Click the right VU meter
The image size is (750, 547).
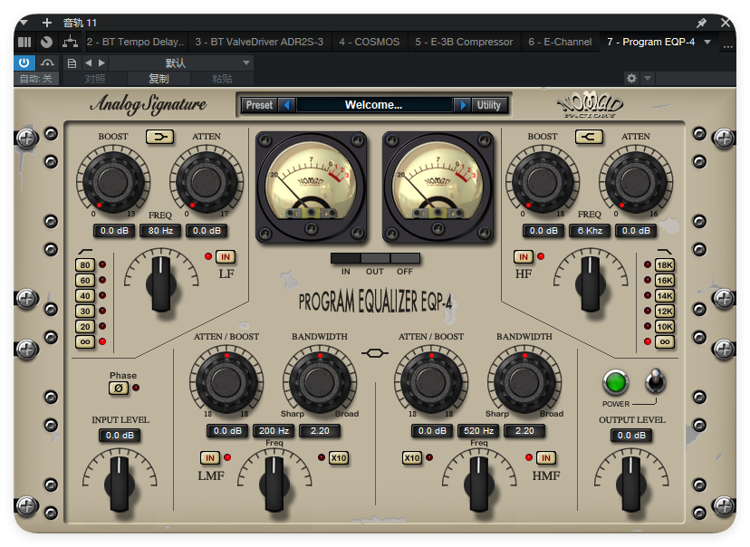(437, 187)
